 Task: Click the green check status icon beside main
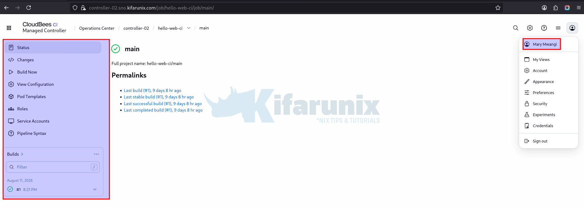pyautogui.click(x=116, y=49)
